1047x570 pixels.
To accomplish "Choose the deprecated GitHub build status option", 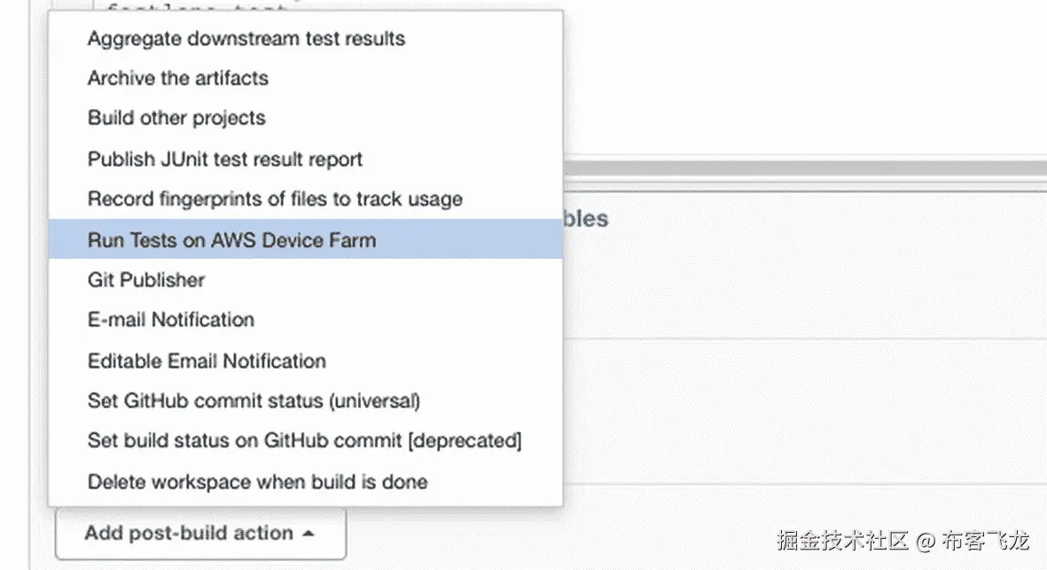I will pyautogui.click(x=303, y=441).
